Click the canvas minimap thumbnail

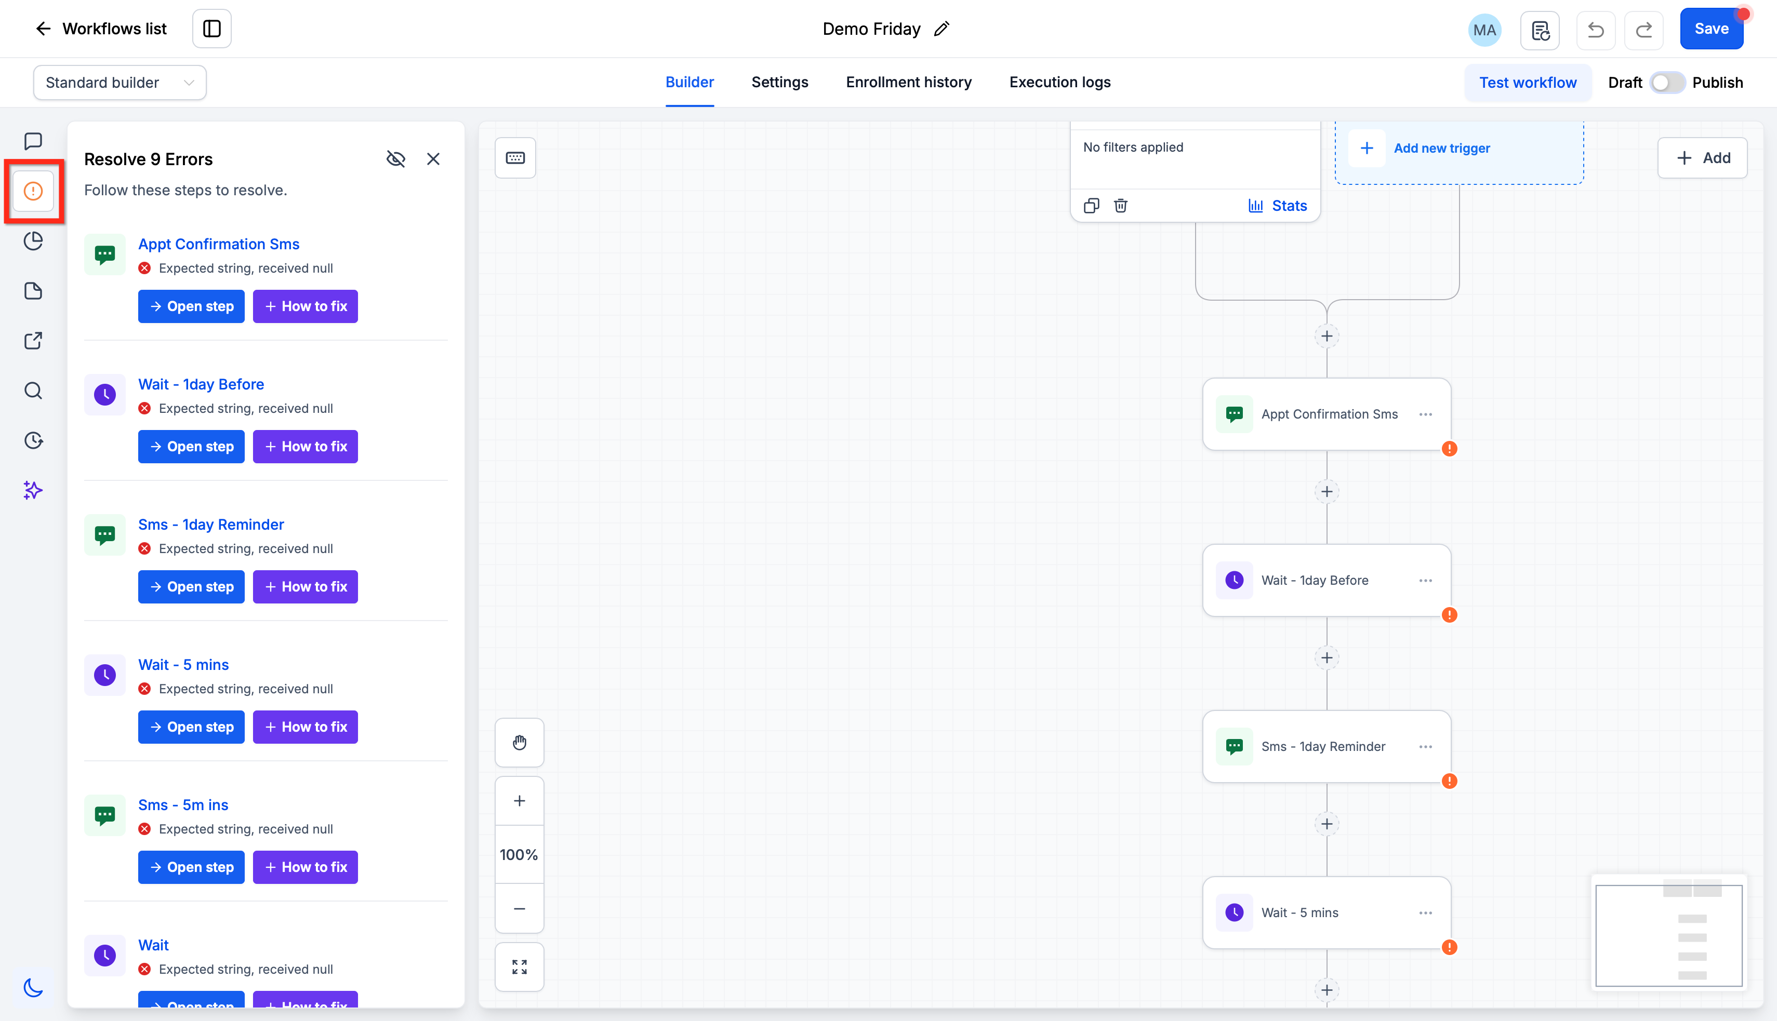[1668, 932]
